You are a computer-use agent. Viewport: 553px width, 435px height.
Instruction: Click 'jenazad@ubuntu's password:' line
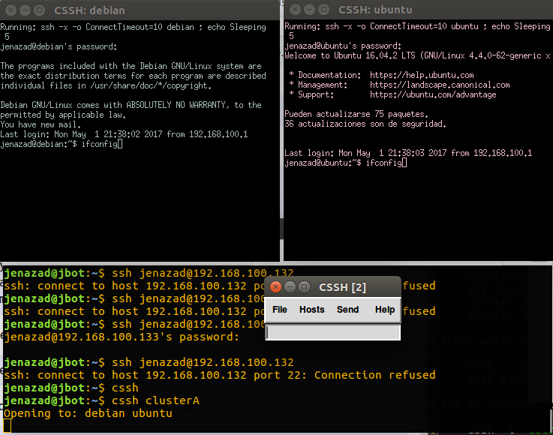pyautogui.click(x=343, y=46)
